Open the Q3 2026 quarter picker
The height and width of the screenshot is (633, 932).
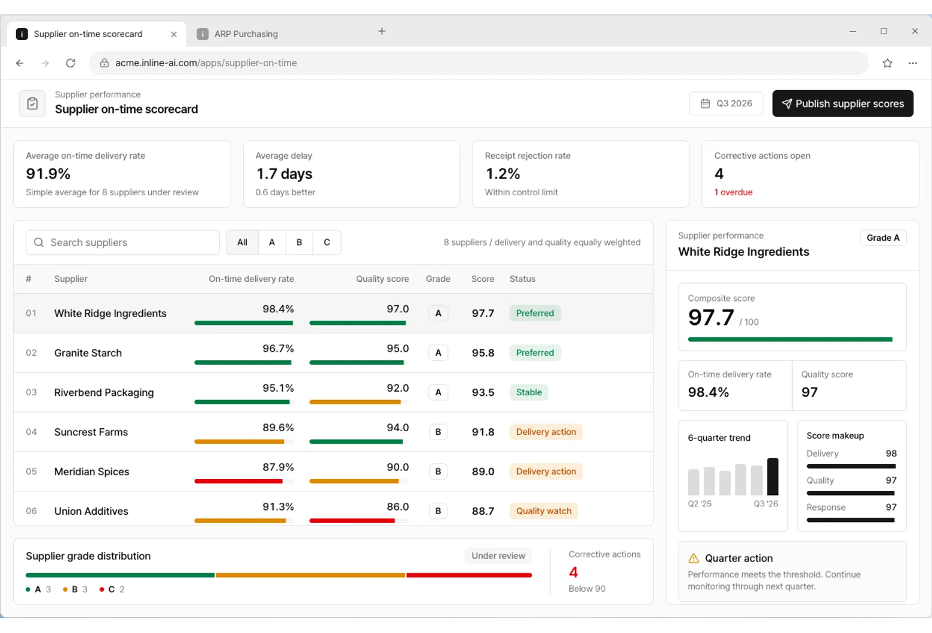pos(726,103)
